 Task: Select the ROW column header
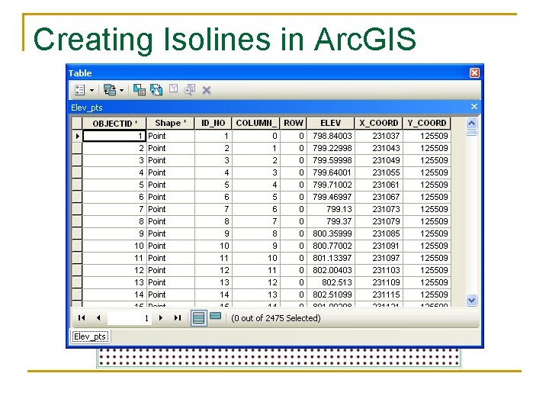pyautogui.click(x=294, y=124)
